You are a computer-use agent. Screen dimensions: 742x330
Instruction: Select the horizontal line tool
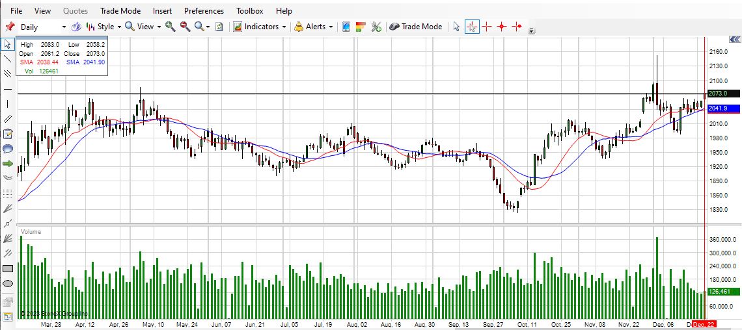pos(8,89)
